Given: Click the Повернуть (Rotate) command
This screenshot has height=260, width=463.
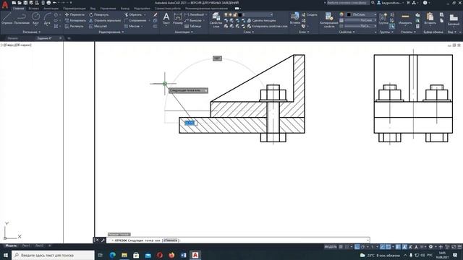Looking at the screenshot, I should click(99, 14).
